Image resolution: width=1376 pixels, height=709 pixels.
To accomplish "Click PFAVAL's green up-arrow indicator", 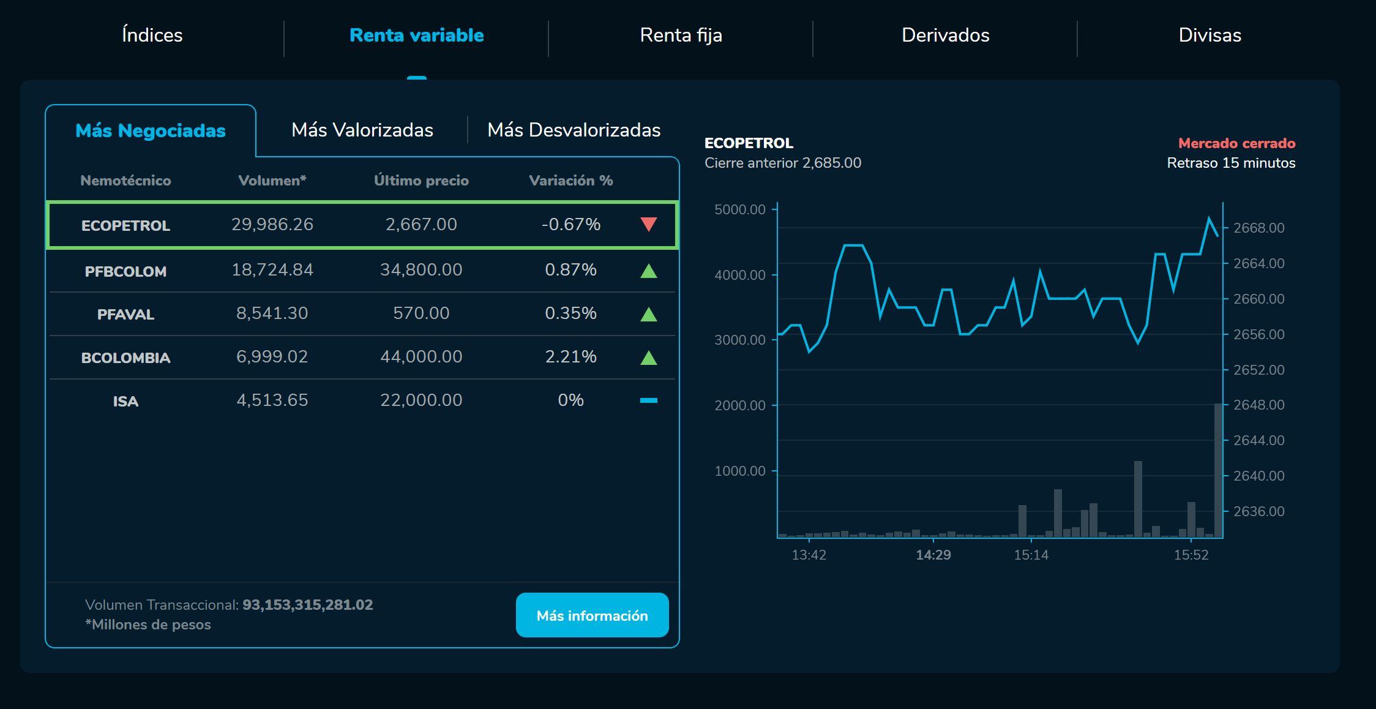I will coord(649,313).
